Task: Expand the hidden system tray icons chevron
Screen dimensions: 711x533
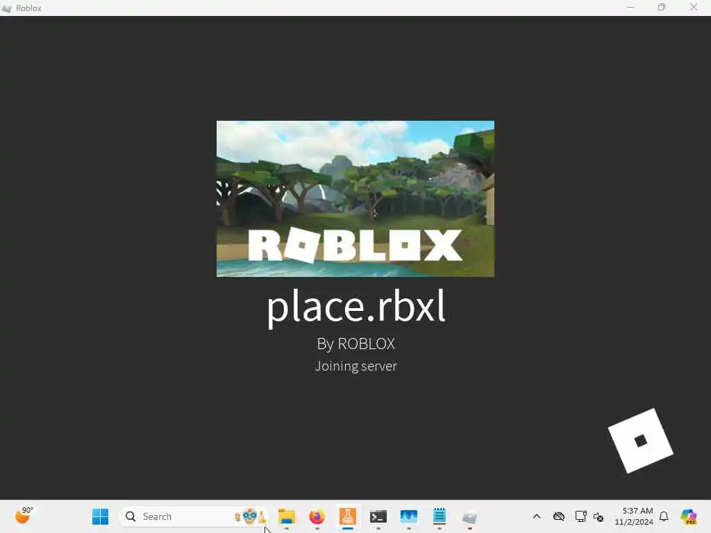Action: [537, 516]
